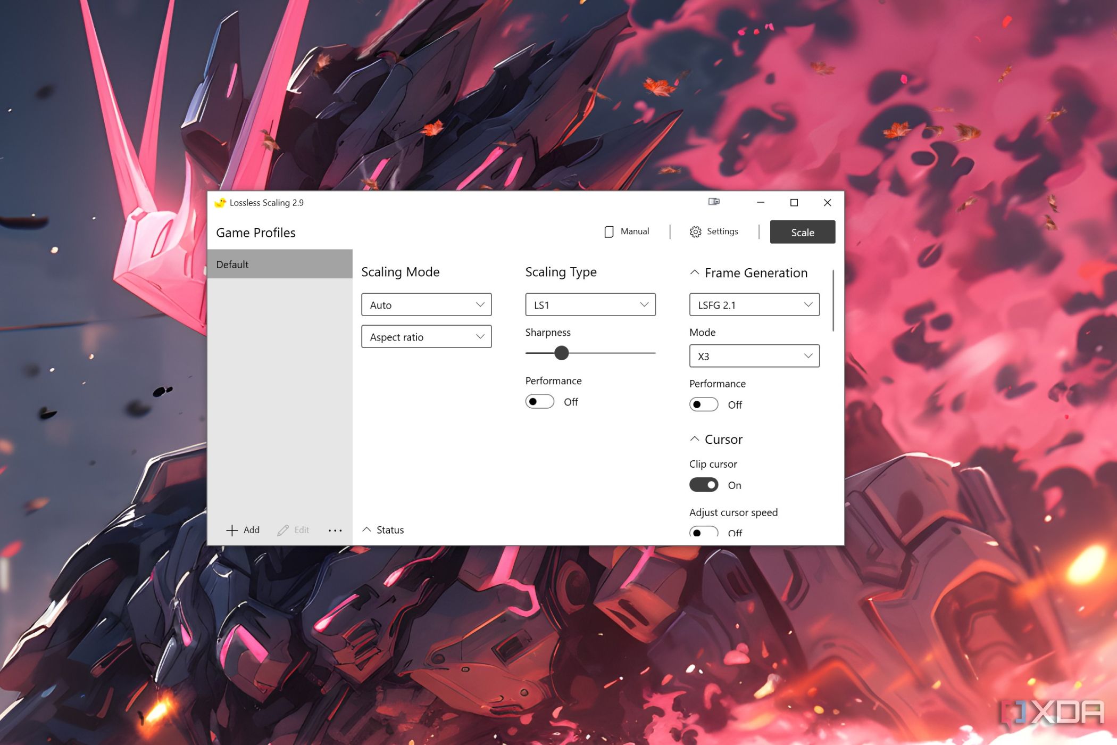Toggle Frame Generation Performance off
1117x745 pixels.
(x=705, y=404)
